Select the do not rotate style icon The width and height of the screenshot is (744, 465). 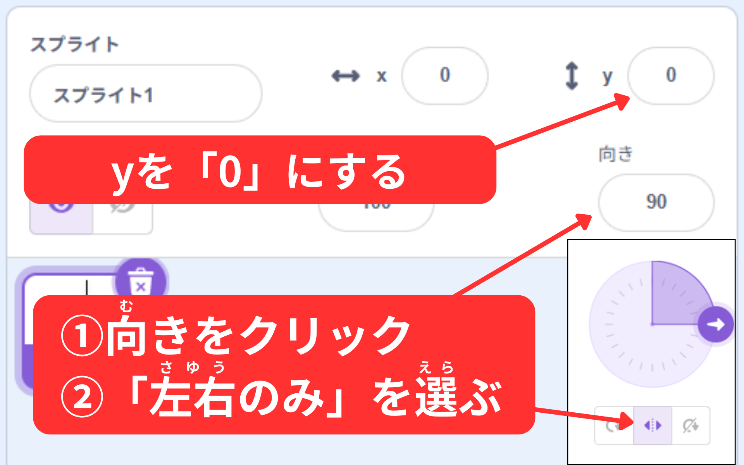[691, 425]
